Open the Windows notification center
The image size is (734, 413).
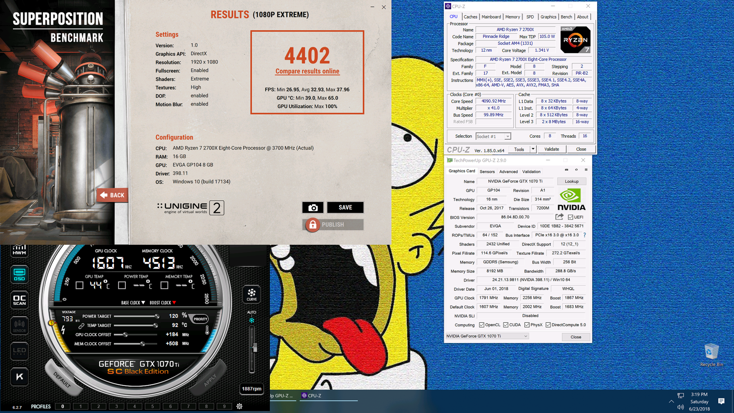click(721, 401)
